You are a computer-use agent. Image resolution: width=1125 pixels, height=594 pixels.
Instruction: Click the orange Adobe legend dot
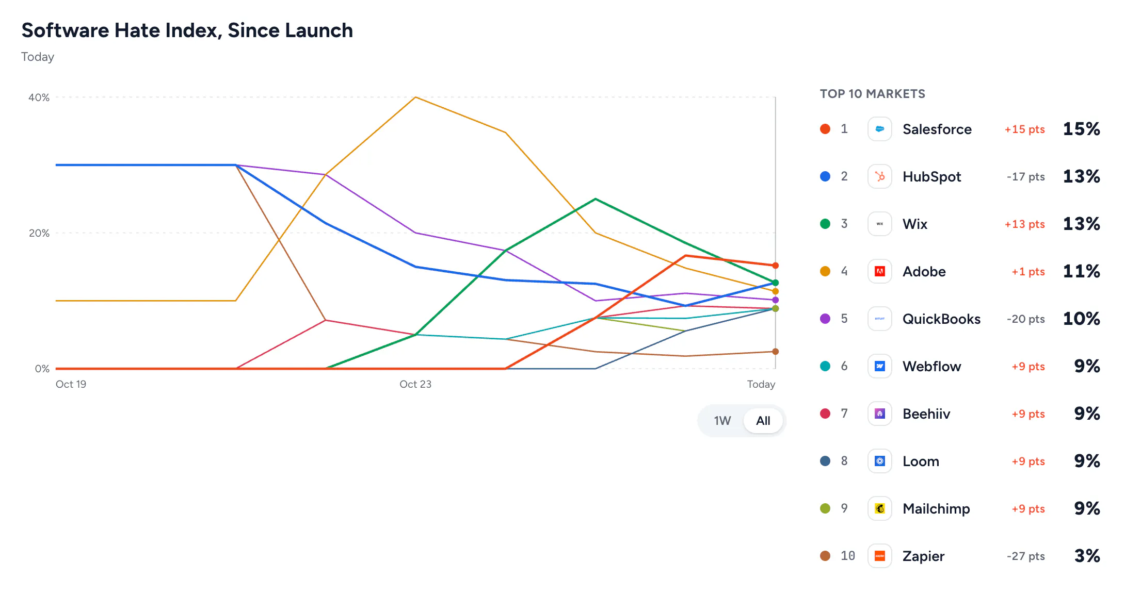[x=825, y=271]
